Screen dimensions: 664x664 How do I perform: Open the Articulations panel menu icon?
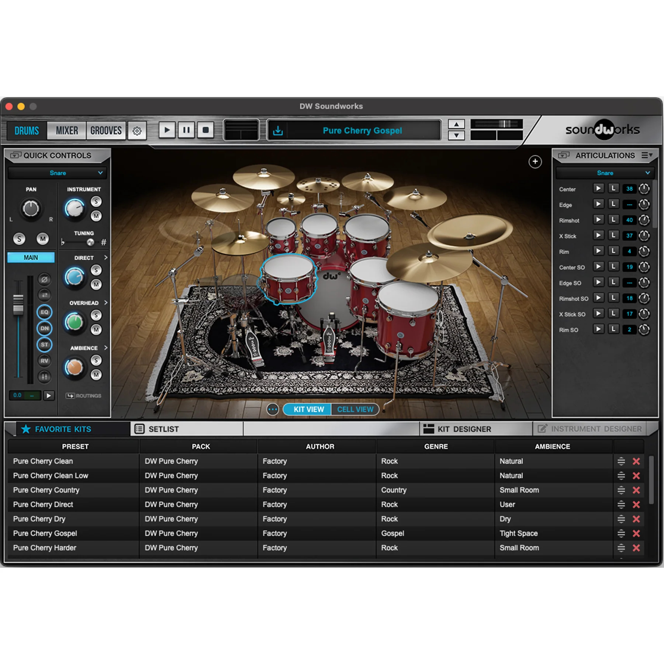[647, 155]
